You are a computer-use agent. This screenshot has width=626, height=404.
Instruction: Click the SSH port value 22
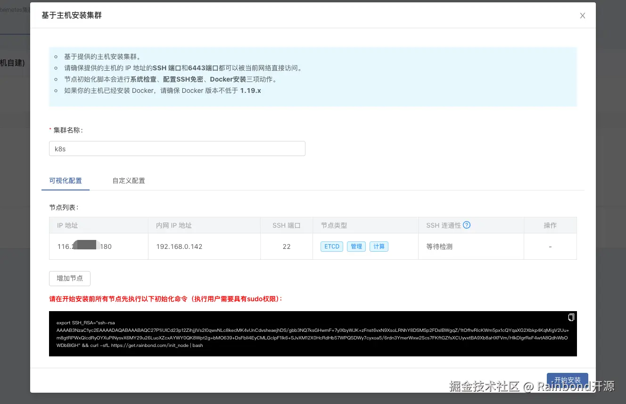point(287,246)
